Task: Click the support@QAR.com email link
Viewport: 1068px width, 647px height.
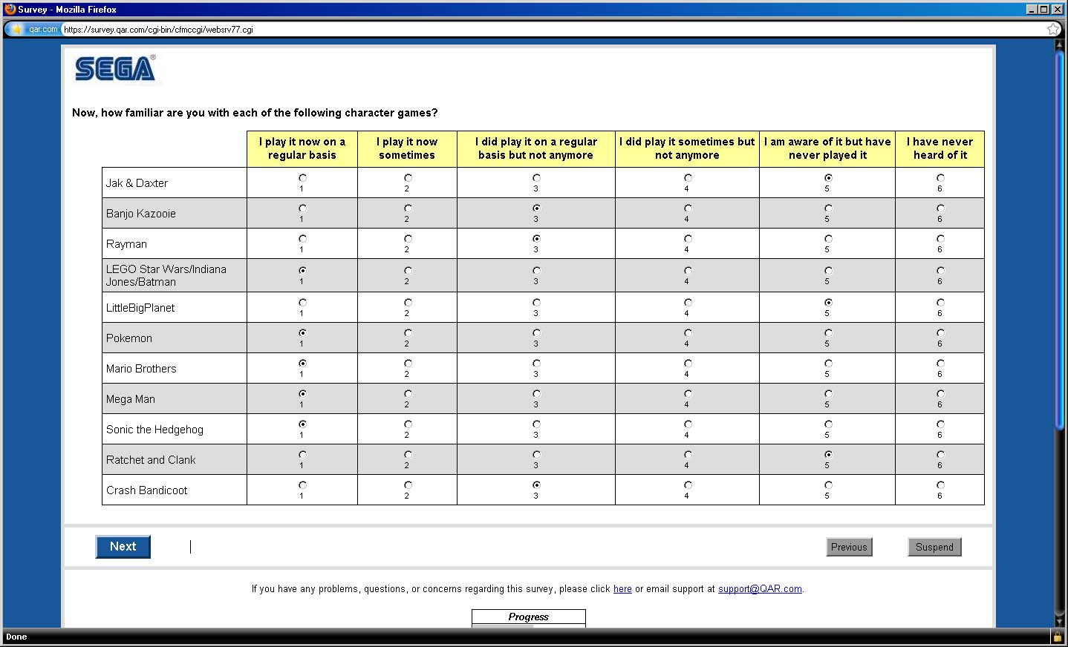Action: pos(760,589)
